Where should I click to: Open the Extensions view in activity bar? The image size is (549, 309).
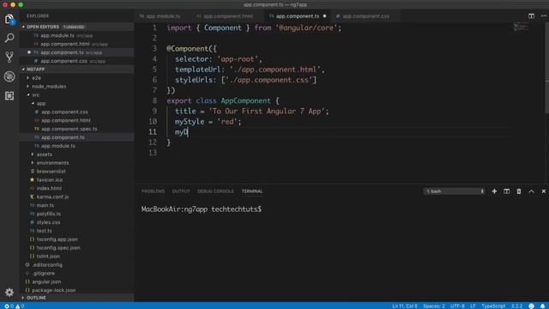9,95
